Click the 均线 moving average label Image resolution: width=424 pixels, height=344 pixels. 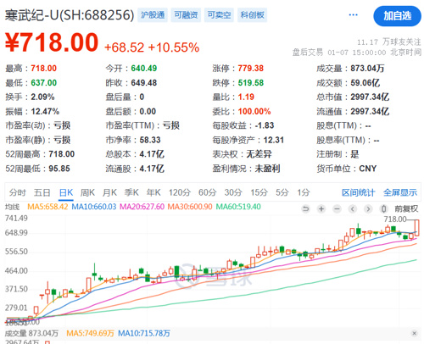12,207
